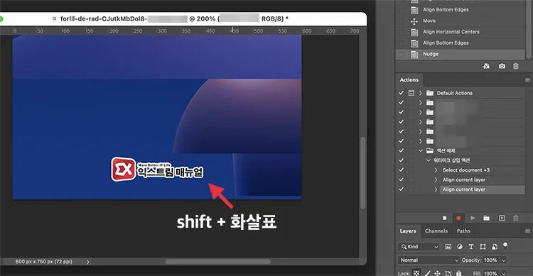Uncheck the 워터마크 삽입 액션 checkmark

click(402, 160)
